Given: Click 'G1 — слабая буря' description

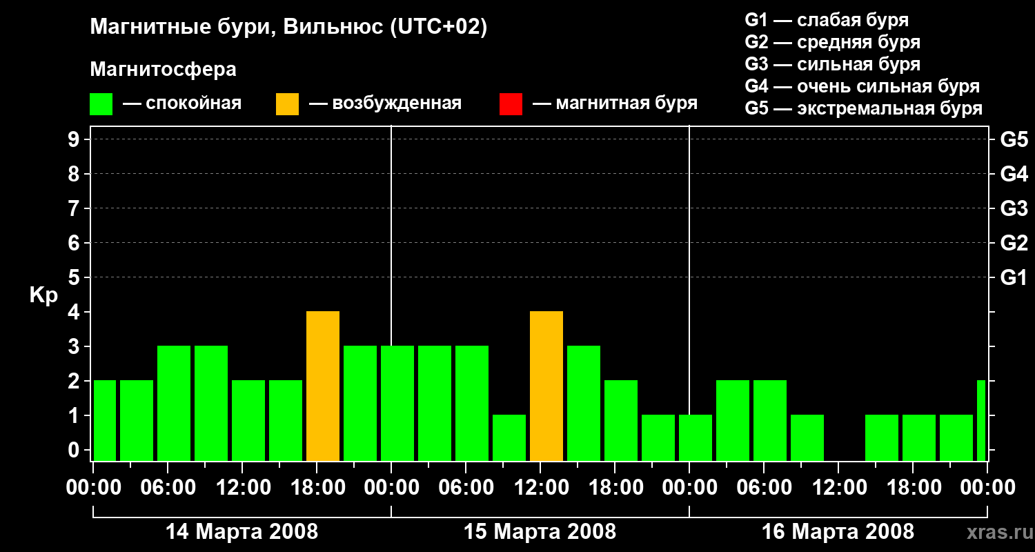Looking at the screenshot, I should pyautogui.click(x=827, y=20).
